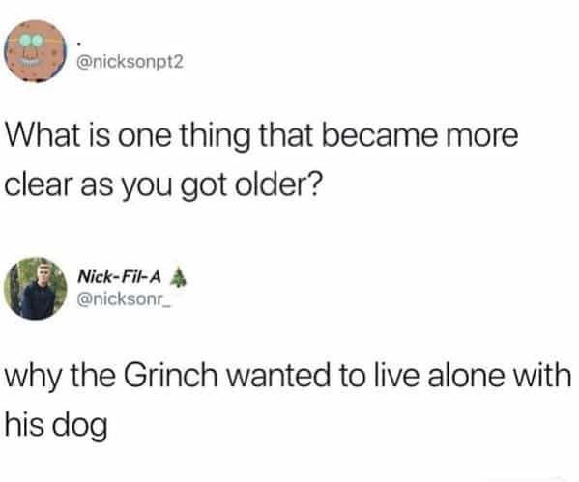Click the word "dog" in the reply
This screenshot has height=482, width=579.
[80, 427]
